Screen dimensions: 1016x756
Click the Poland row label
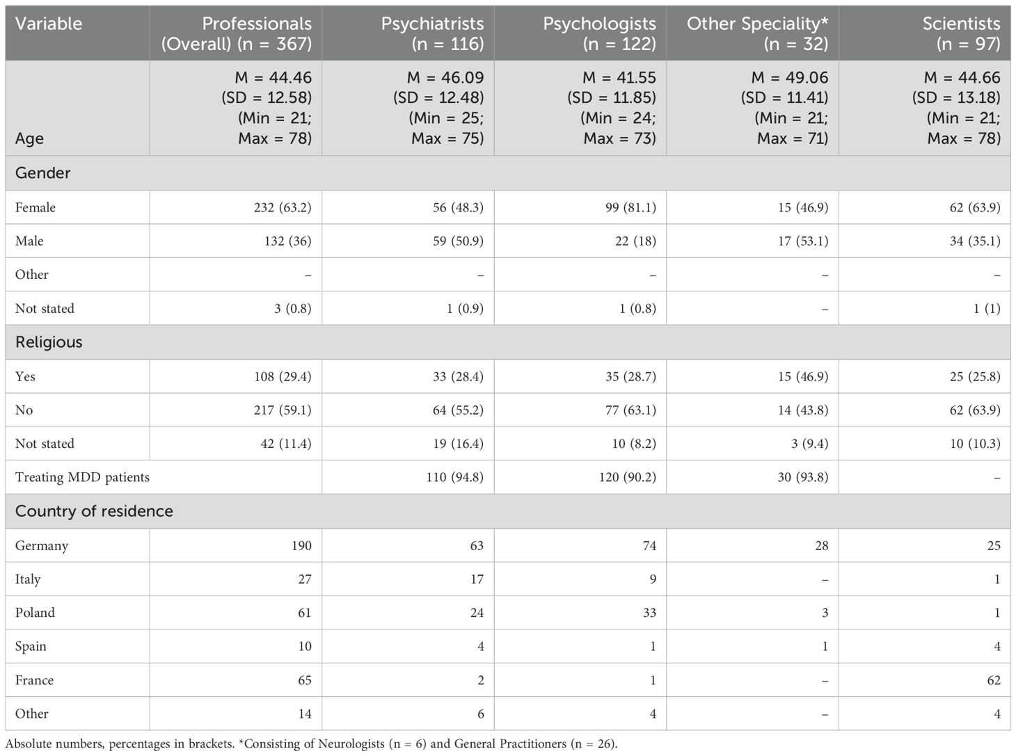click(35, 613)
